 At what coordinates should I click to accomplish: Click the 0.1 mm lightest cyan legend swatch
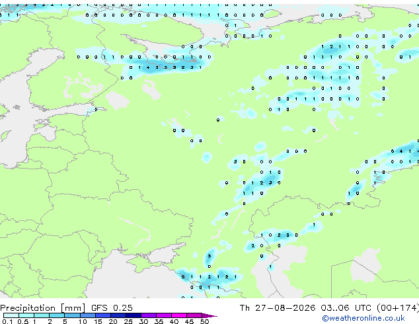coord(11,315)
